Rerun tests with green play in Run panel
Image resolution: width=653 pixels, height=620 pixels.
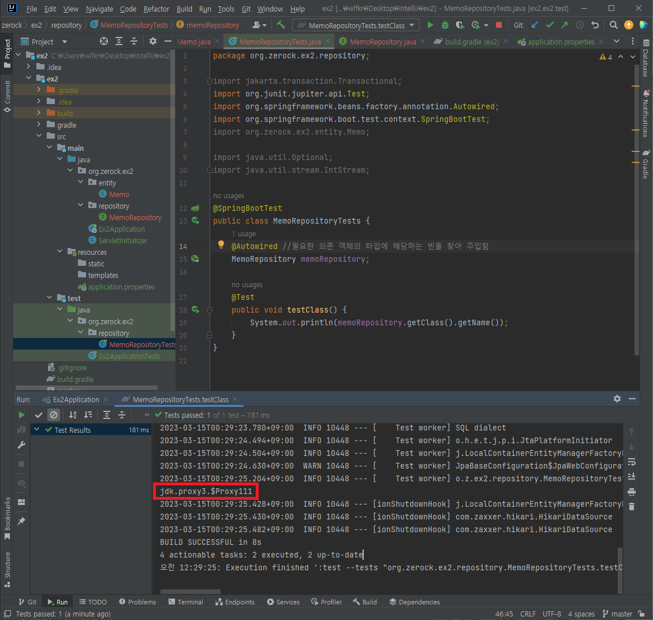click(x=21, y=414)
